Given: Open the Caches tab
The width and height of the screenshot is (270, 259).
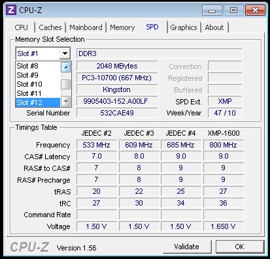Looking at the screenshot, I should (50, 27).
